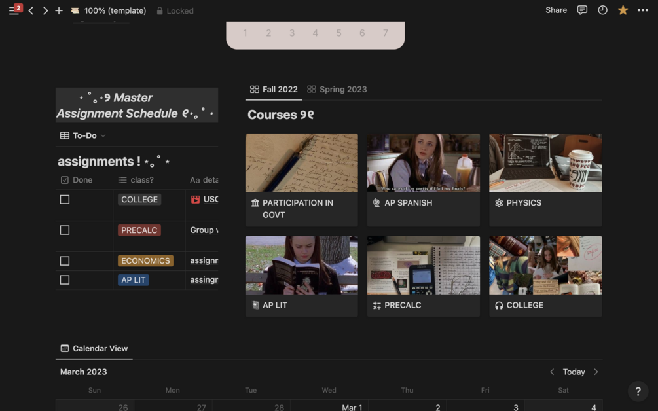The height and width of the screenshot is (411, 658).
Task: Add a new page with plus icon
Action: click(x=59, y=11)
